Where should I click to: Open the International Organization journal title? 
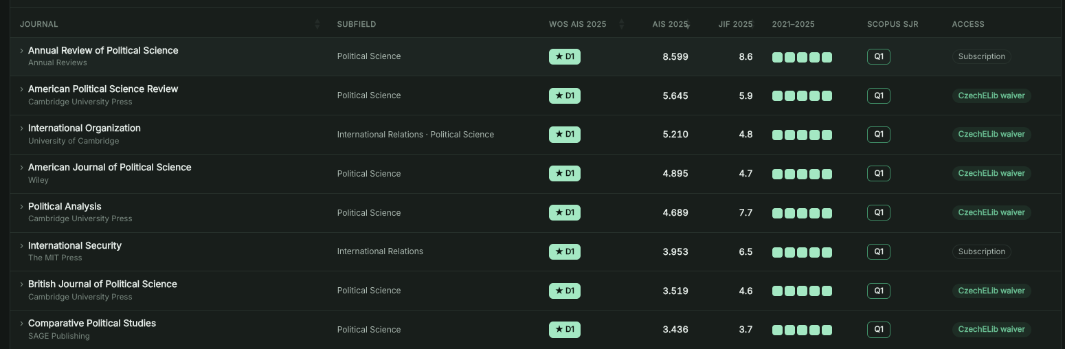coord(85,128)
